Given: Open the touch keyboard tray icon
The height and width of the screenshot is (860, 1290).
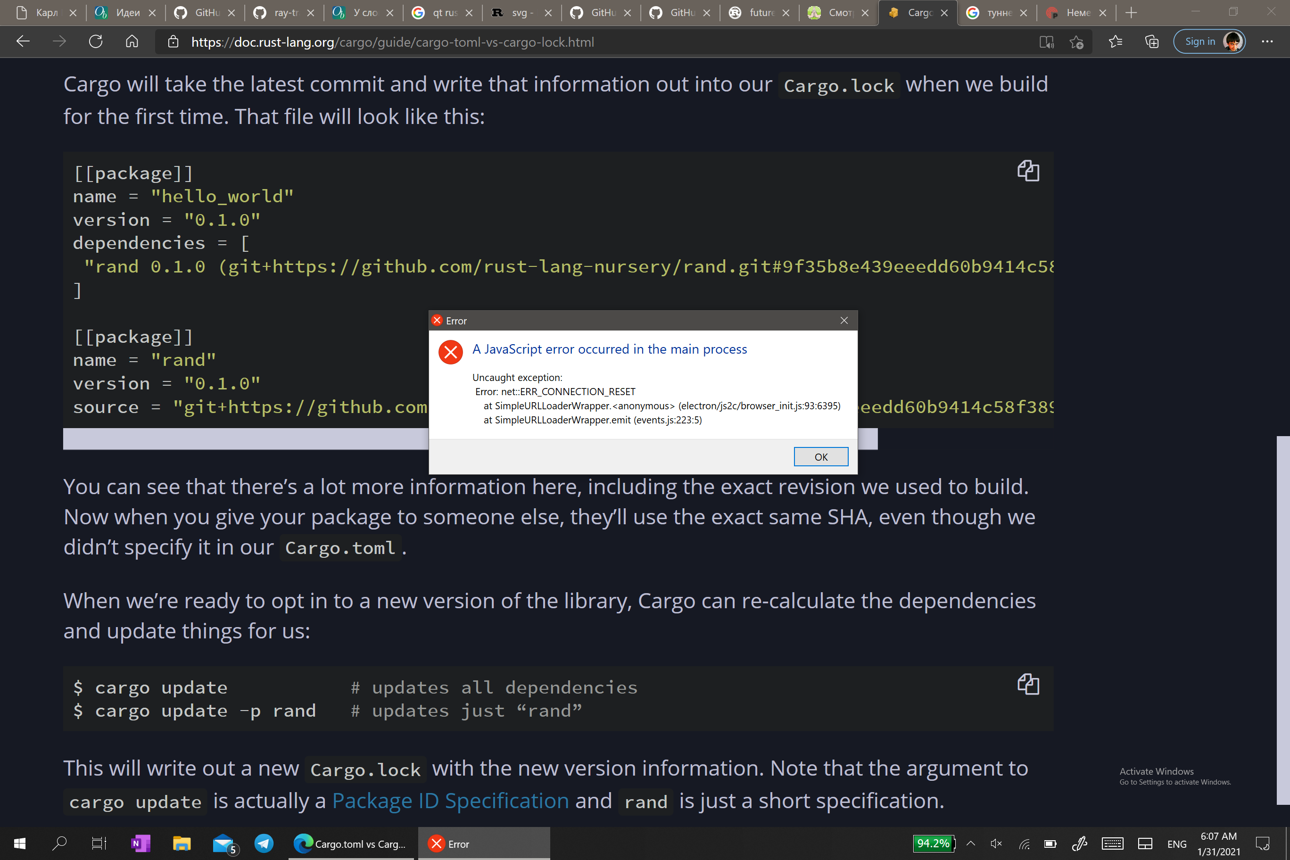Looking at the screenshot, I should point(1112,843).
